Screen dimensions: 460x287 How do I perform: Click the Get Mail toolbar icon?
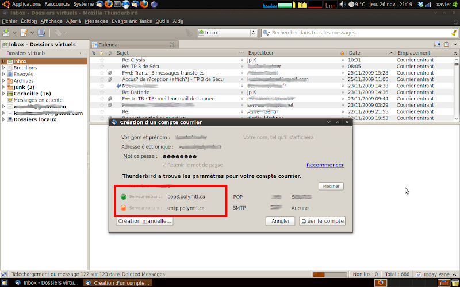[x=6, y=33]
